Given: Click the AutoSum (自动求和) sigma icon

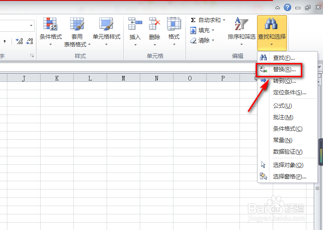Looking at the screenshot, I should [x=193, y=20].
